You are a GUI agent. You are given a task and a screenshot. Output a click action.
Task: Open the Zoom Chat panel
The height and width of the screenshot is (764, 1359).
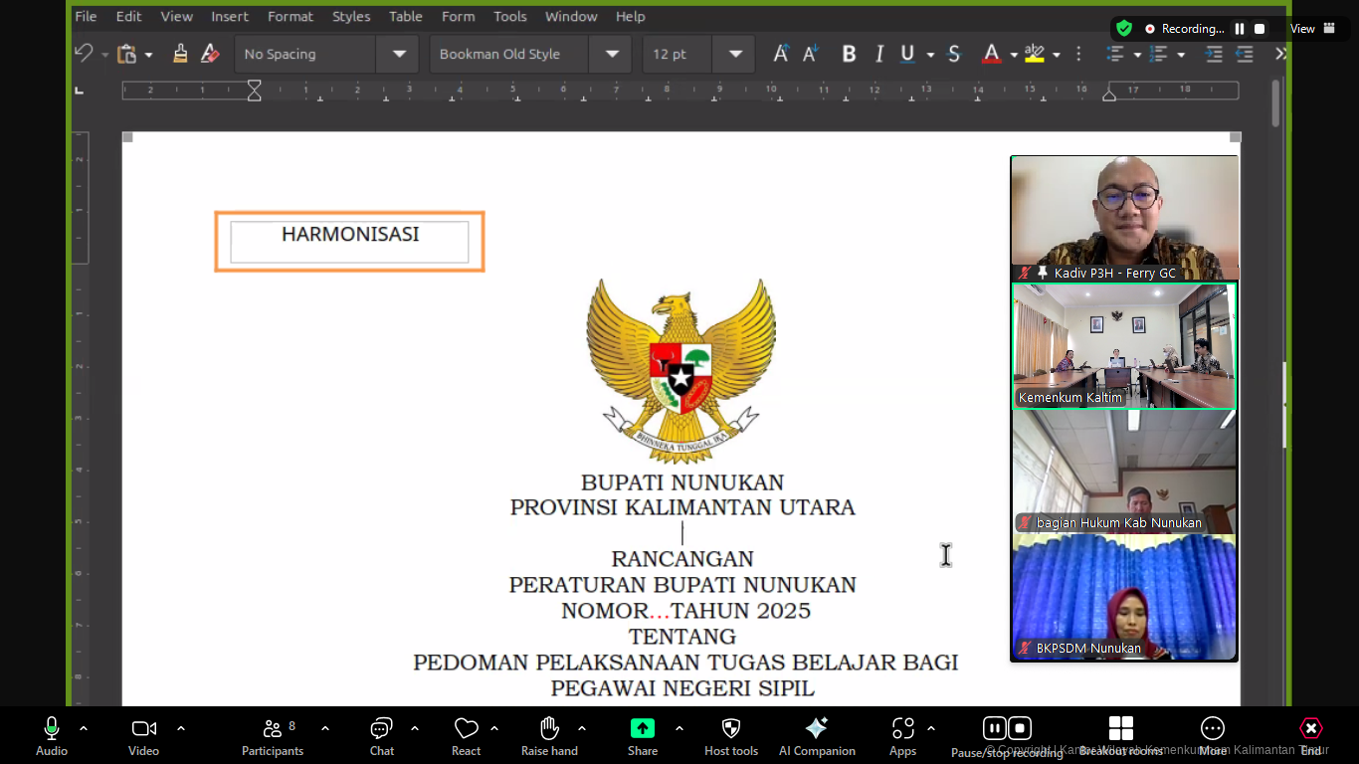coord(382,736)
